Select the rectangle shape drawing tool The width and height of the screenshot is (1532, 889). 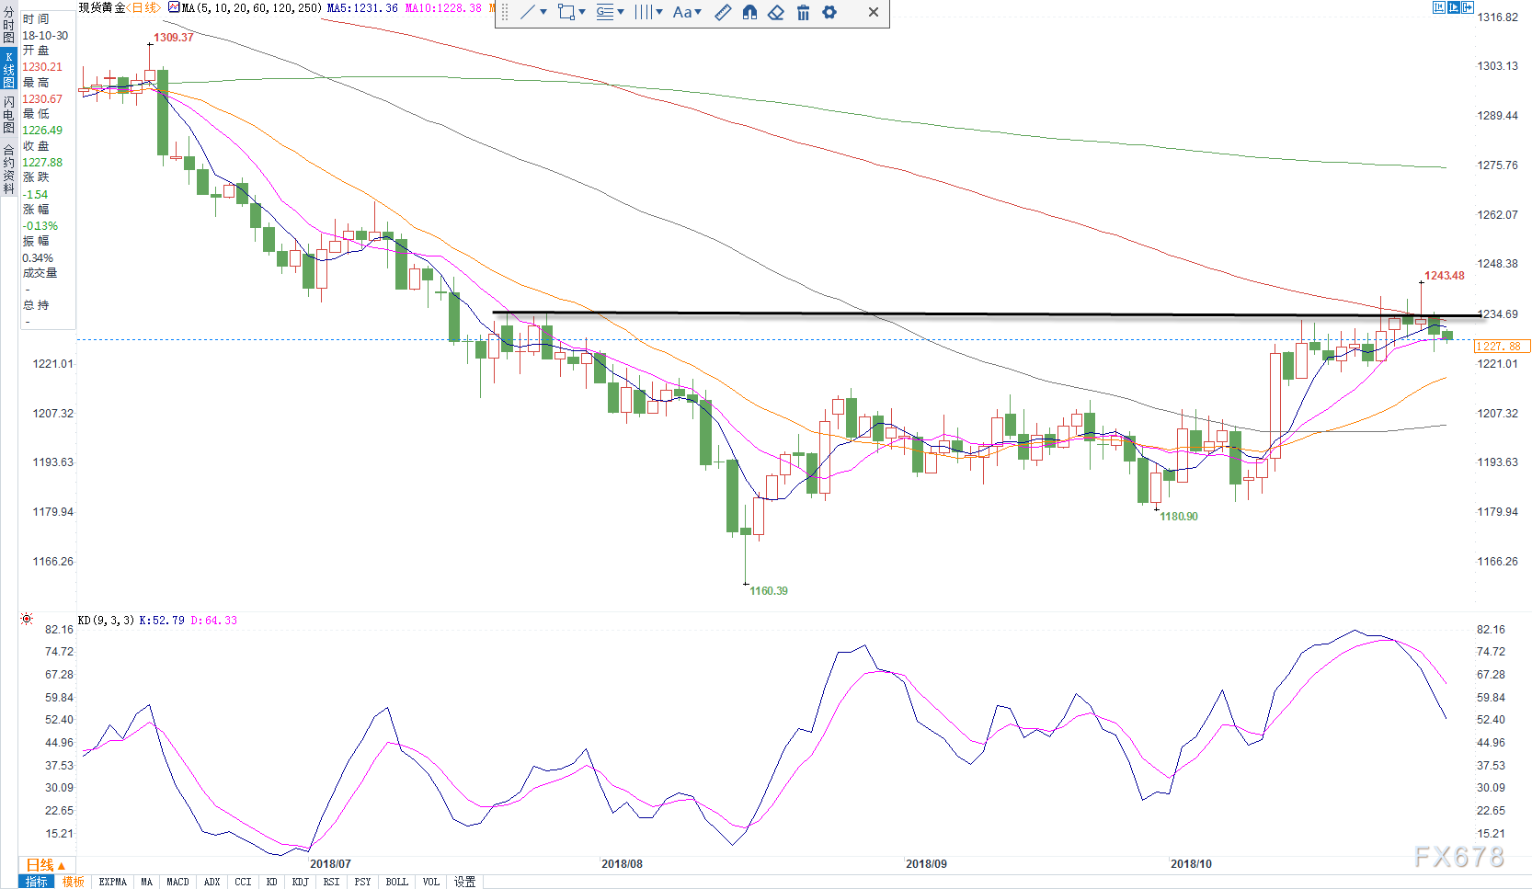566,12
